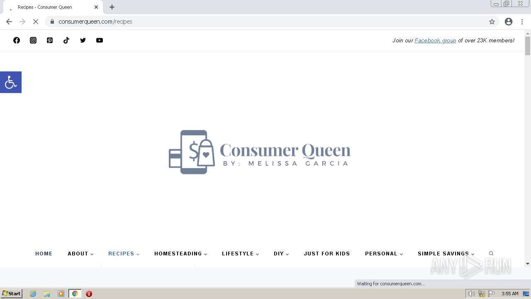Open the Recipes menu item
This screenshot has height=299, width=531.
click(x=121, y=253)
